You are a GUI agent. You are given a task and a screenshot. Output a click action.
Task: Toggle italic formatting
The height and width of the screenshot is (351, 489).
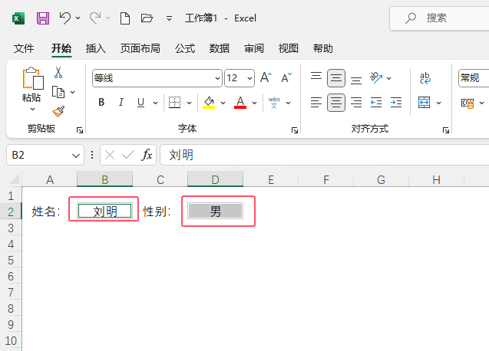pyautogui.click(x=121, y=103)
